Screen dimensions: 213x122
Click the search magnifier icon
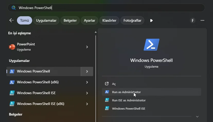(x=13, y=8)
